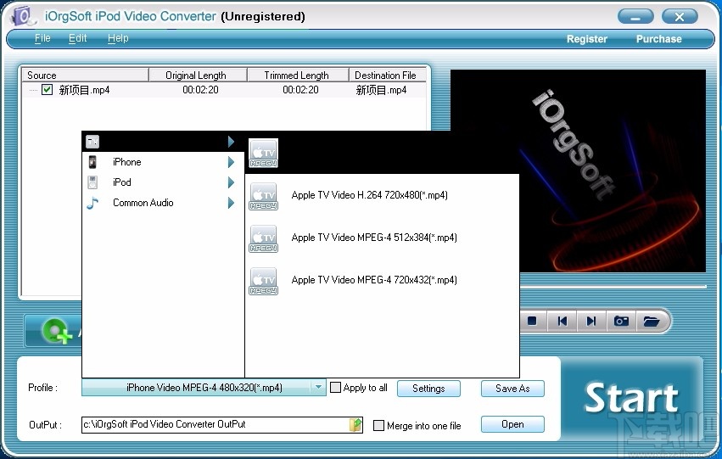The width and height of the screenshot is (722, 459).
Task: Click the add file disc icon
Action: coord(57,331)
